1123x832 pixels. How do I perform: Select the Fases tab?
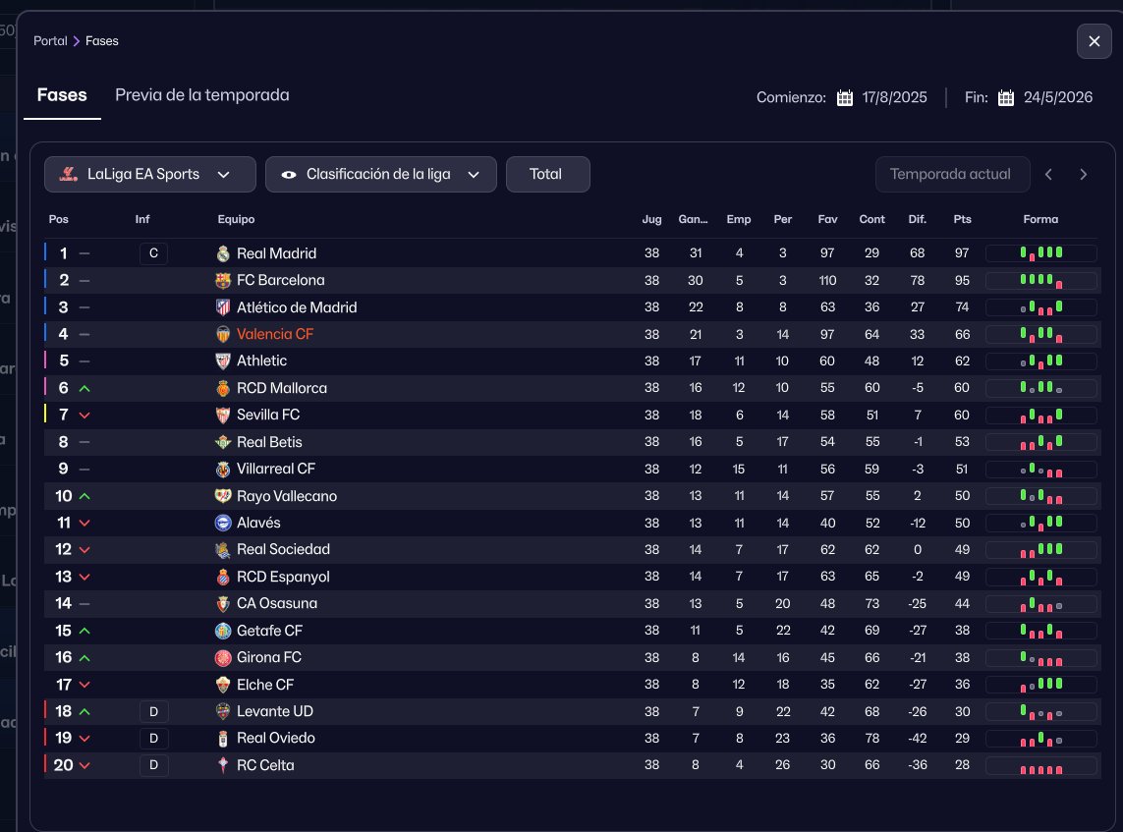click(x=62, y=95)
